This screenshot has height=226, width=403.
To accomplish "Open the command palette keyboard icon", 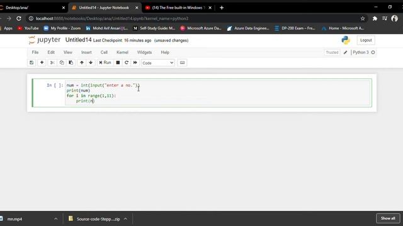I will click(182, 63).
